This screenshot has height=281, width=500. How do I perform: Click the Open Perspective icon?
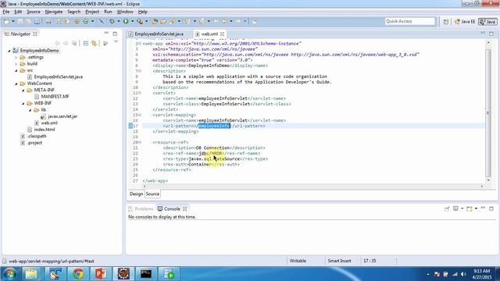coord(446,21)
